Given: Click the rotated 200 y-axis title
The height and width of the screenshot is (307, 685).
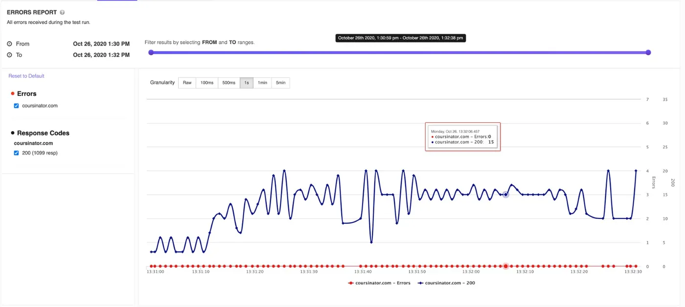Looking at the screenshot, I should click(x=672, y=182).
